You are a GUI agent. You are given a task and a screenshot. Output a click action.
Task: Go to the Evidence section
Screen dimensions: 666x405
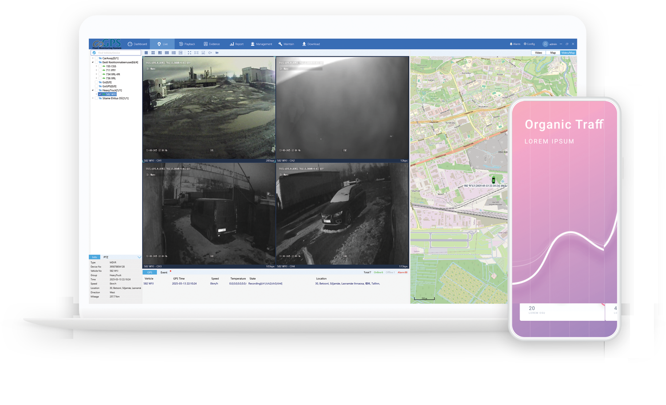point(212,44)
